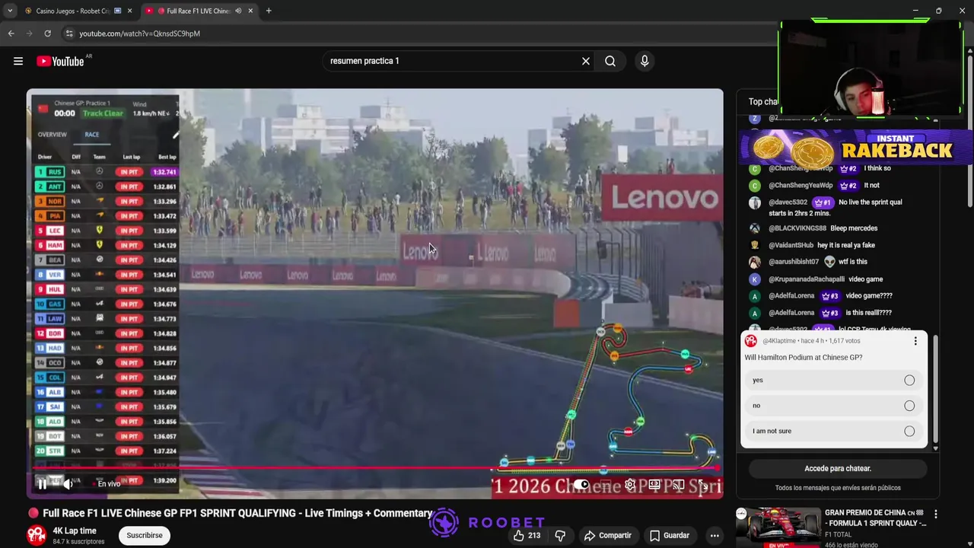Viewport: 974px width, 548px height.
Task: Switch the player to theater mode
Action: (x=654, y=484)
